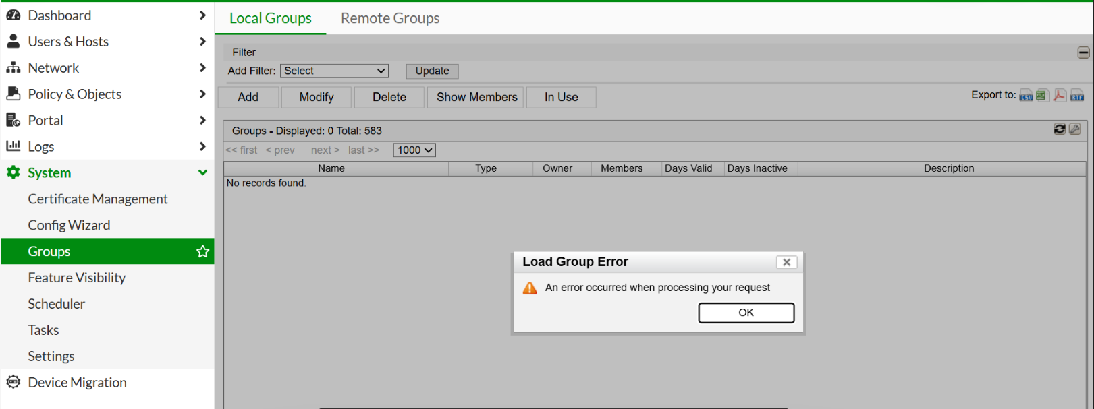
Task: Refresh the Groups table
Action: (1060, 129)
